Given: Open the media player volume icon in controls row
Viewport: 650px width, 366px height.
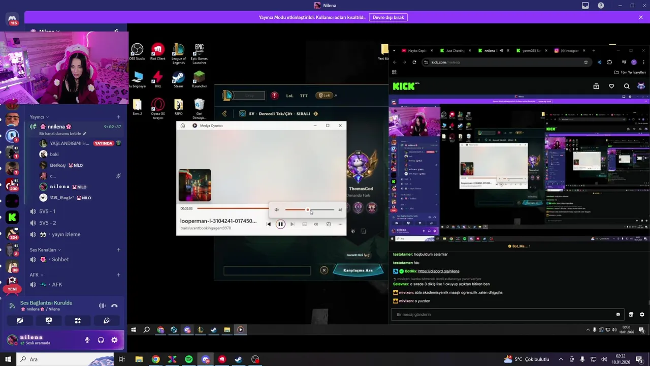Looking at the screenshot, I should (x=316, y=224).
